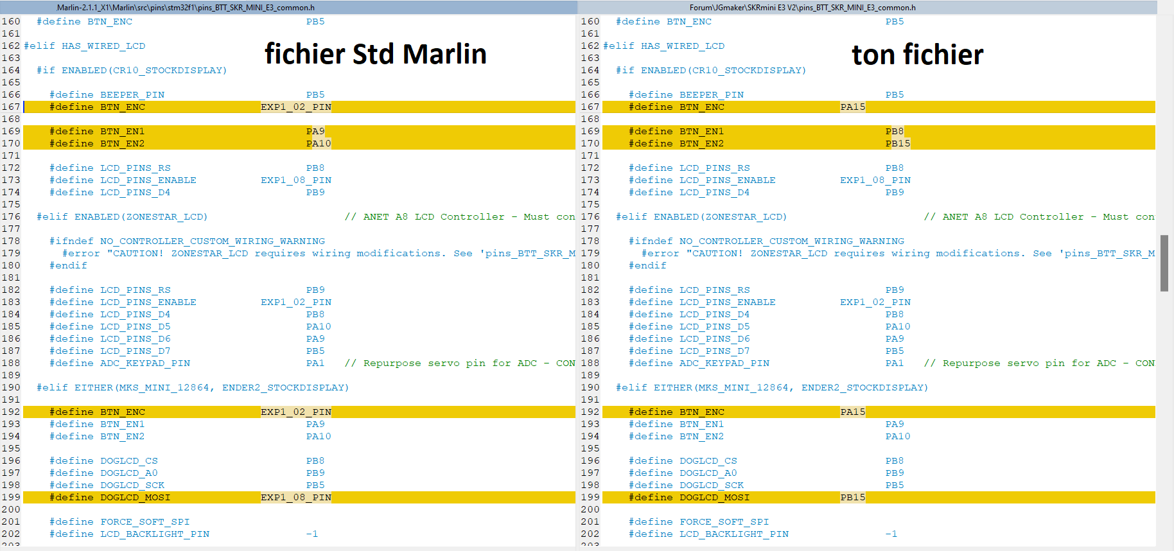Click '-1' value on line 202, JGmaker pane
Image resolution: width=1174 pixels, height=551 pixels.
(891, 534)
